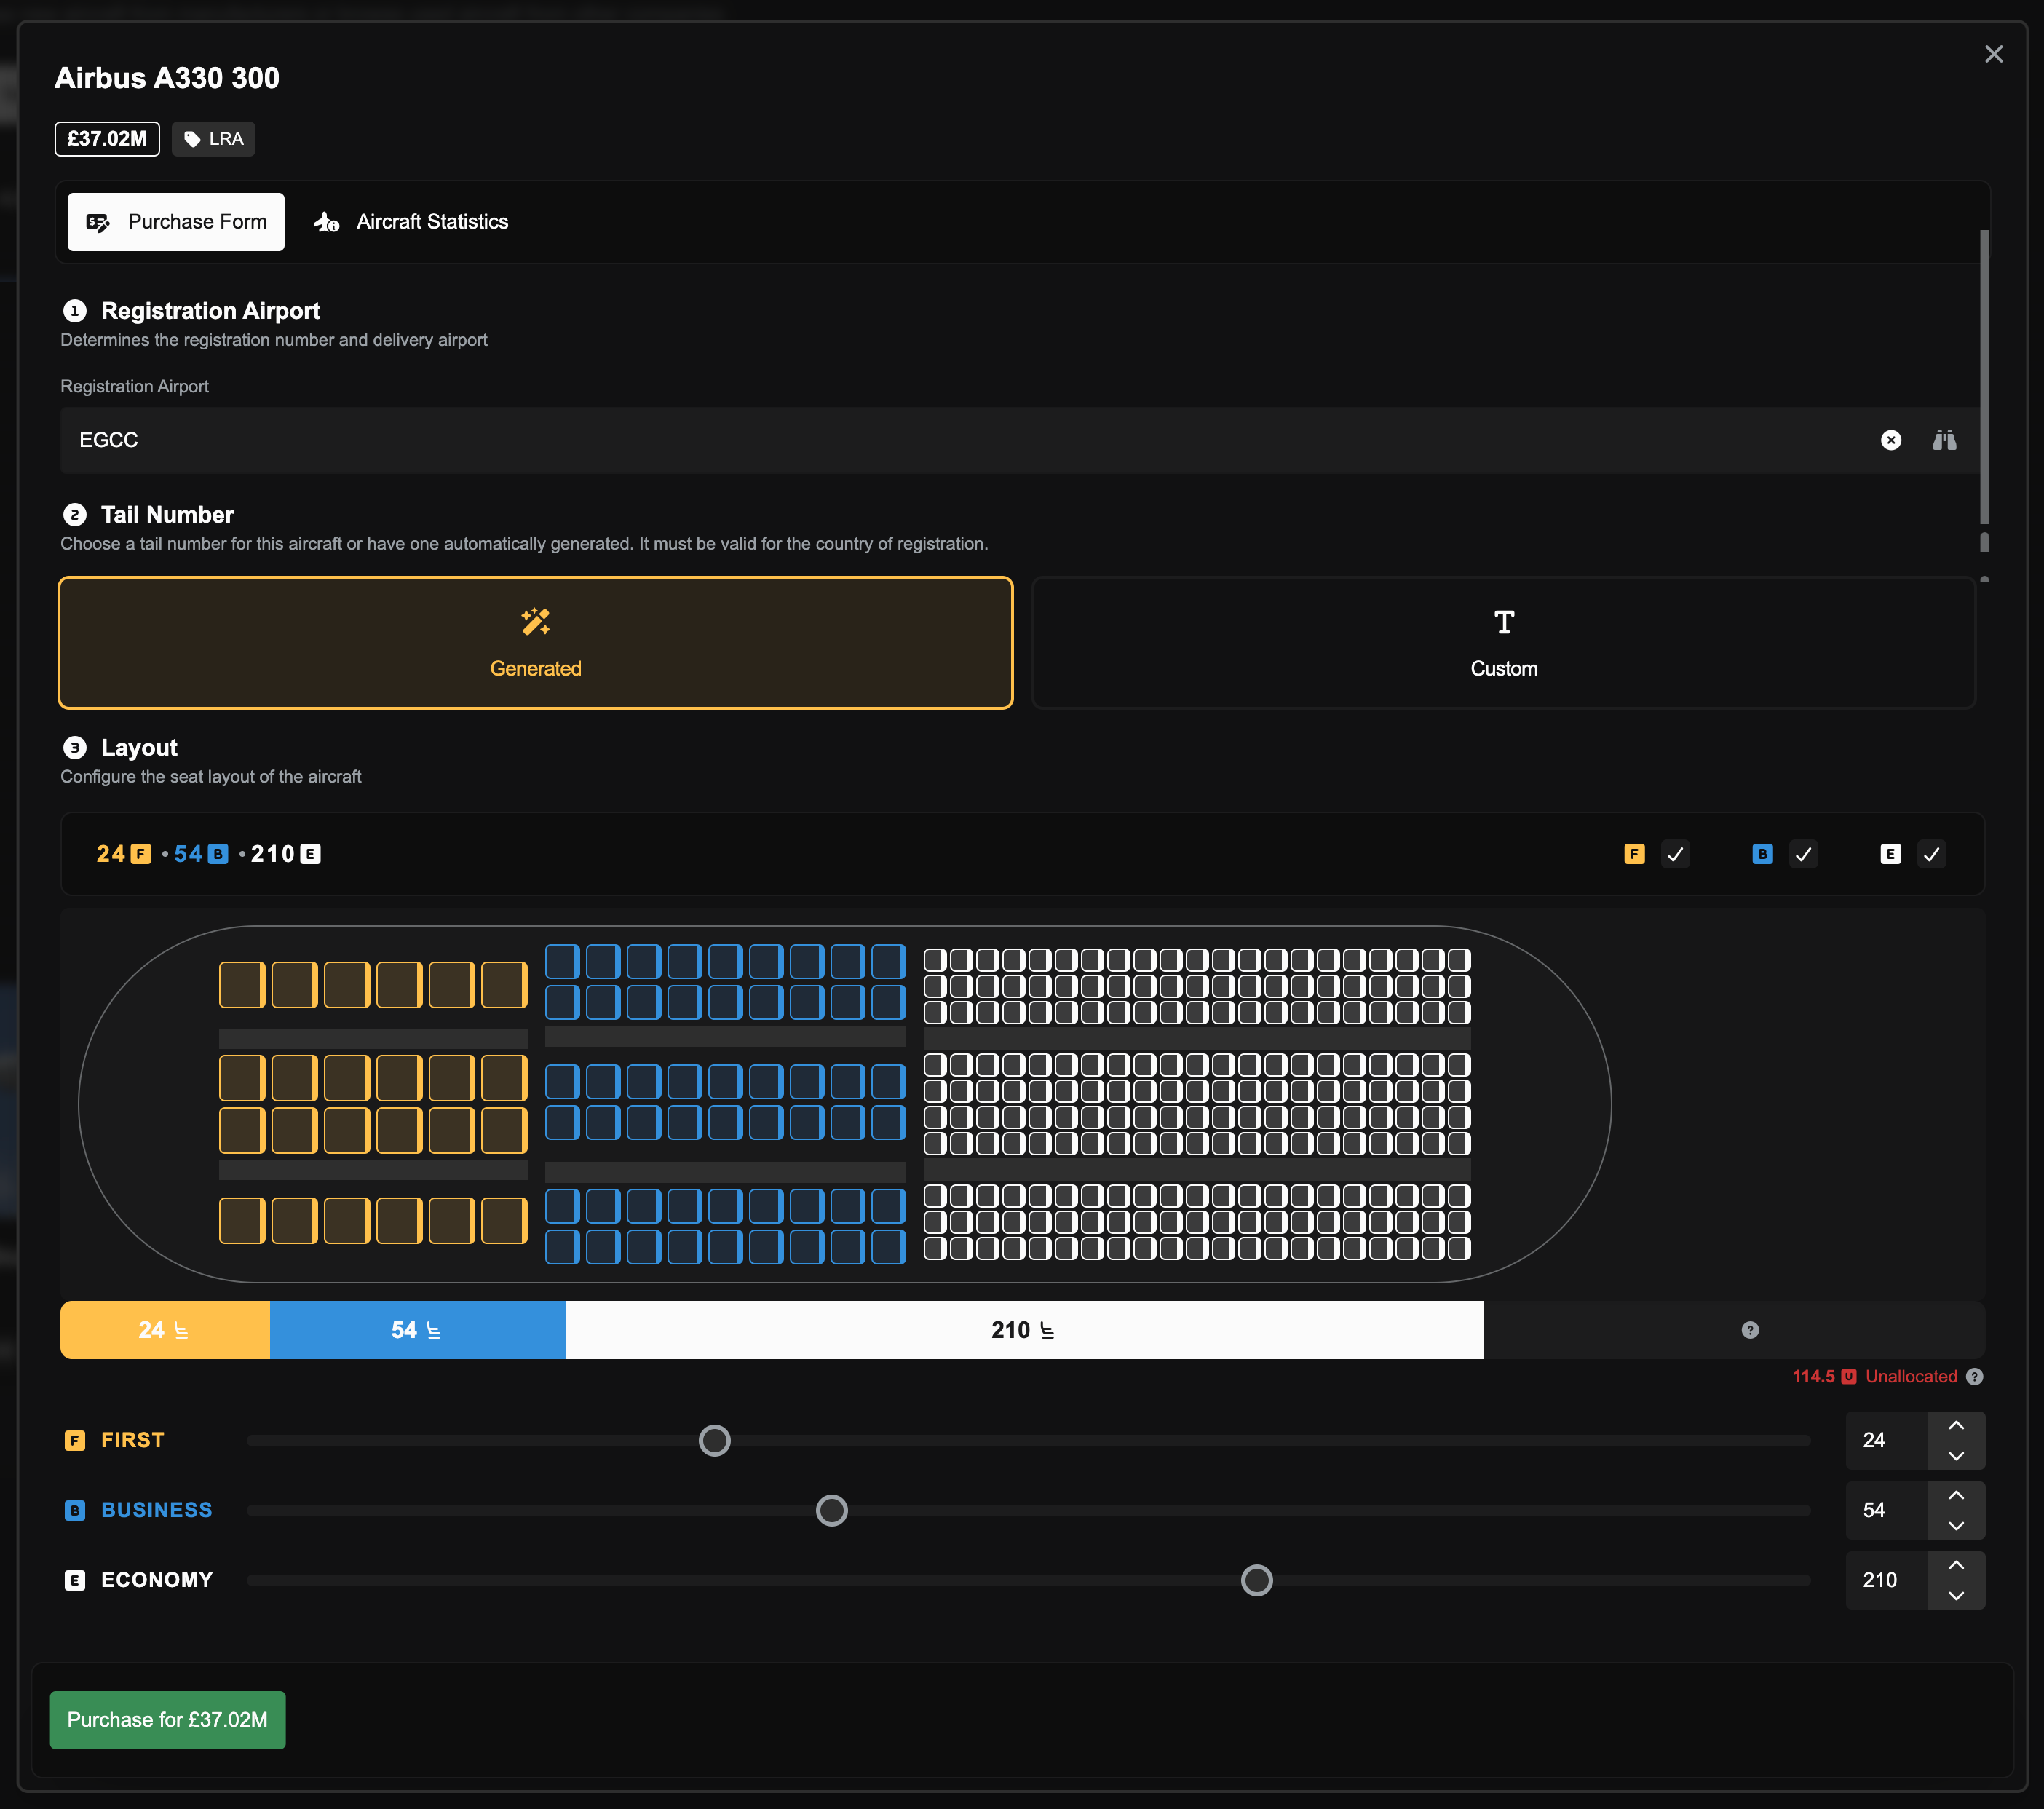Clear the EGCC registration airport field
The image size is (2044, 1809).
click(1890, 440)
